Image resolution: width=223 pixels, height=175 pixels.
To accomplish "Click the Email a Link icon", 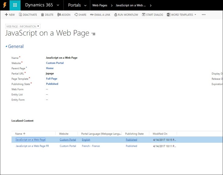I will click(92, 15).
